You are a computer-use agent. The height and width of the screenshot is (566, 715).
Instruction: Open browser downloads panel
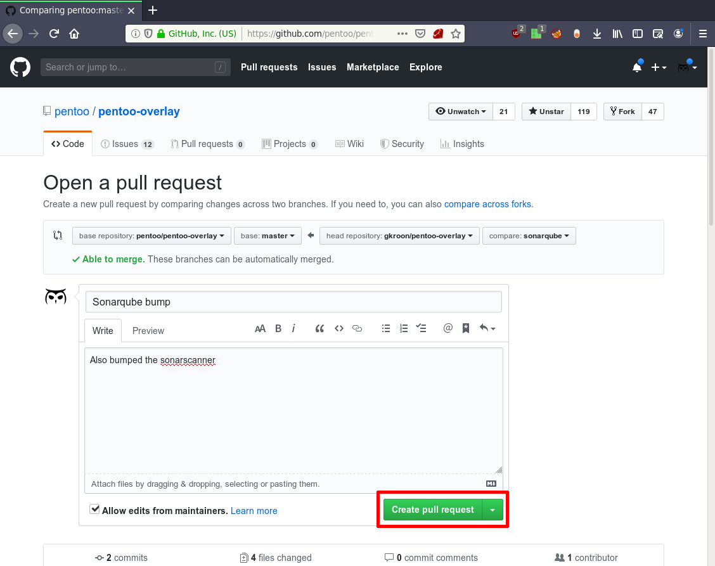point(597,34)
